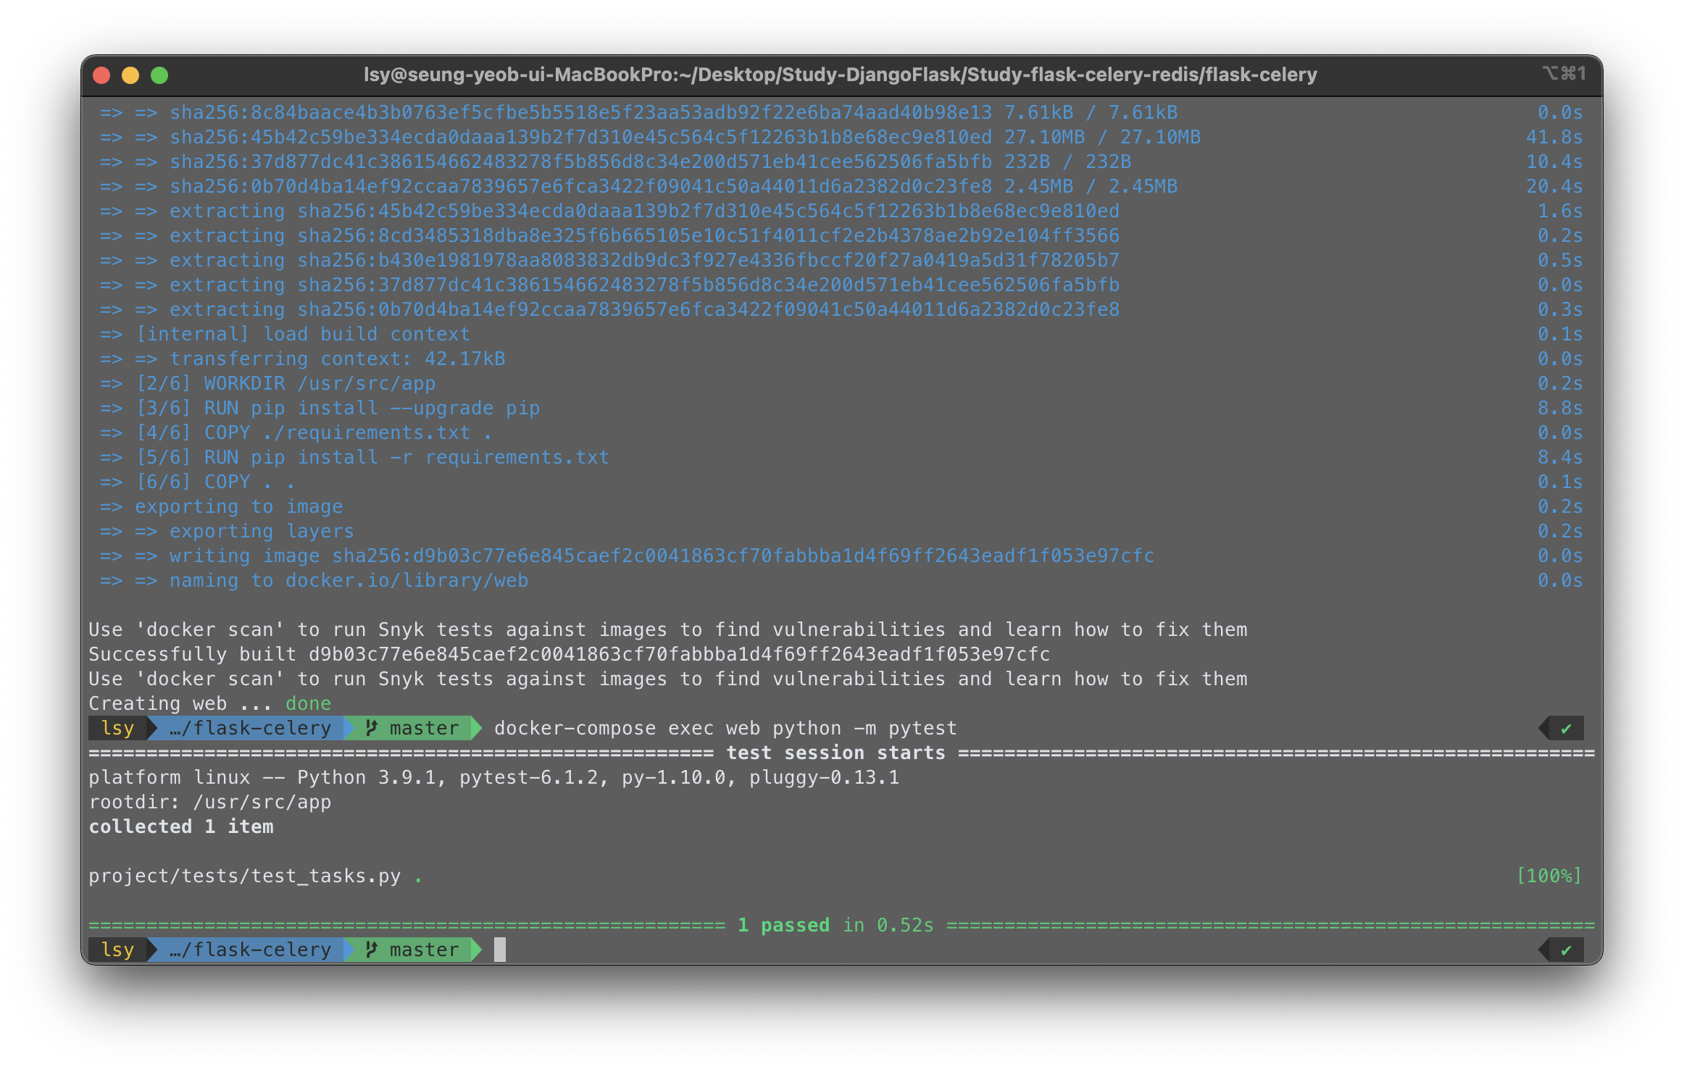Click the lsy username prompt segment
This screenshot has width=1684, height=1072.
point(117,728)
